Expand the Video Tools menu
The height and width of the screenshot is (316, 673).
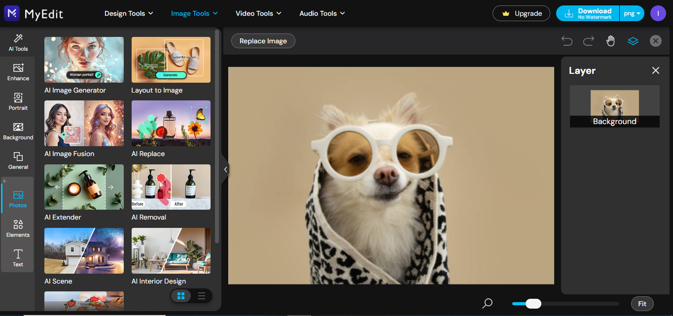click(x=258, y=13)
